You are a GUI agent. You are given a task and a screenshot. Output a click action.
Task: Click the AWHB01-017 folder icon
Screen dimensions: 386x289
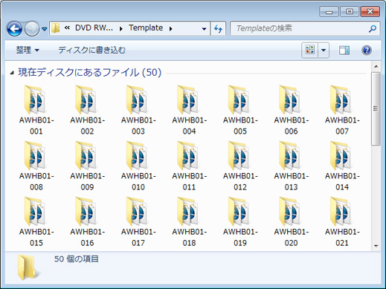[x=137, y=212]
